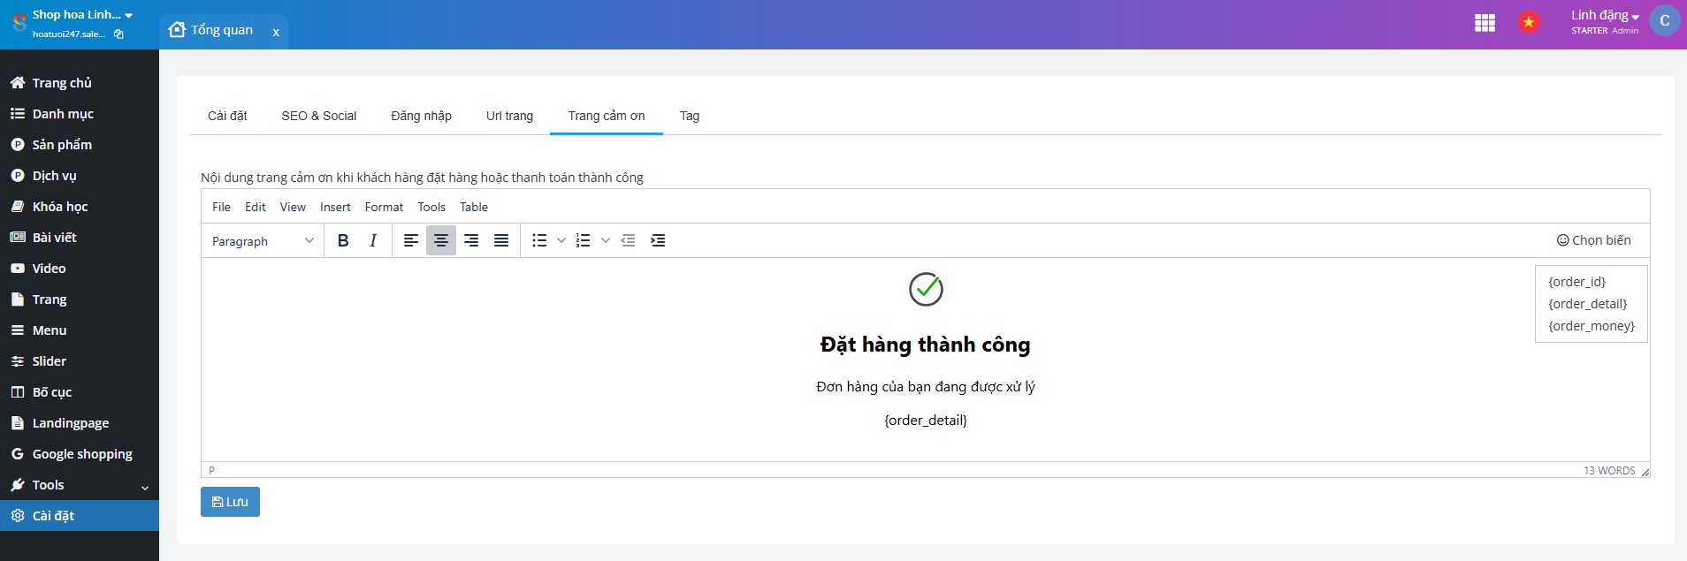Viewport: 1687px width, 561px height.
Task: Toggle italic formatting in editor toolbar
Action: point(373,240)
